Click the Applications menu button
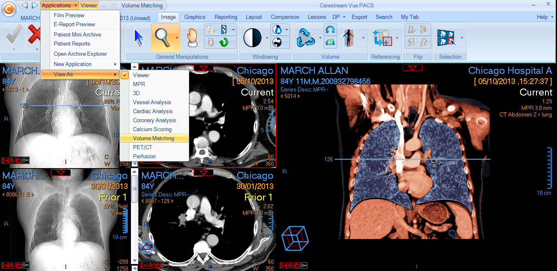Screen dimensions: 557x271 pyautogui.click(x=59, y=5)
